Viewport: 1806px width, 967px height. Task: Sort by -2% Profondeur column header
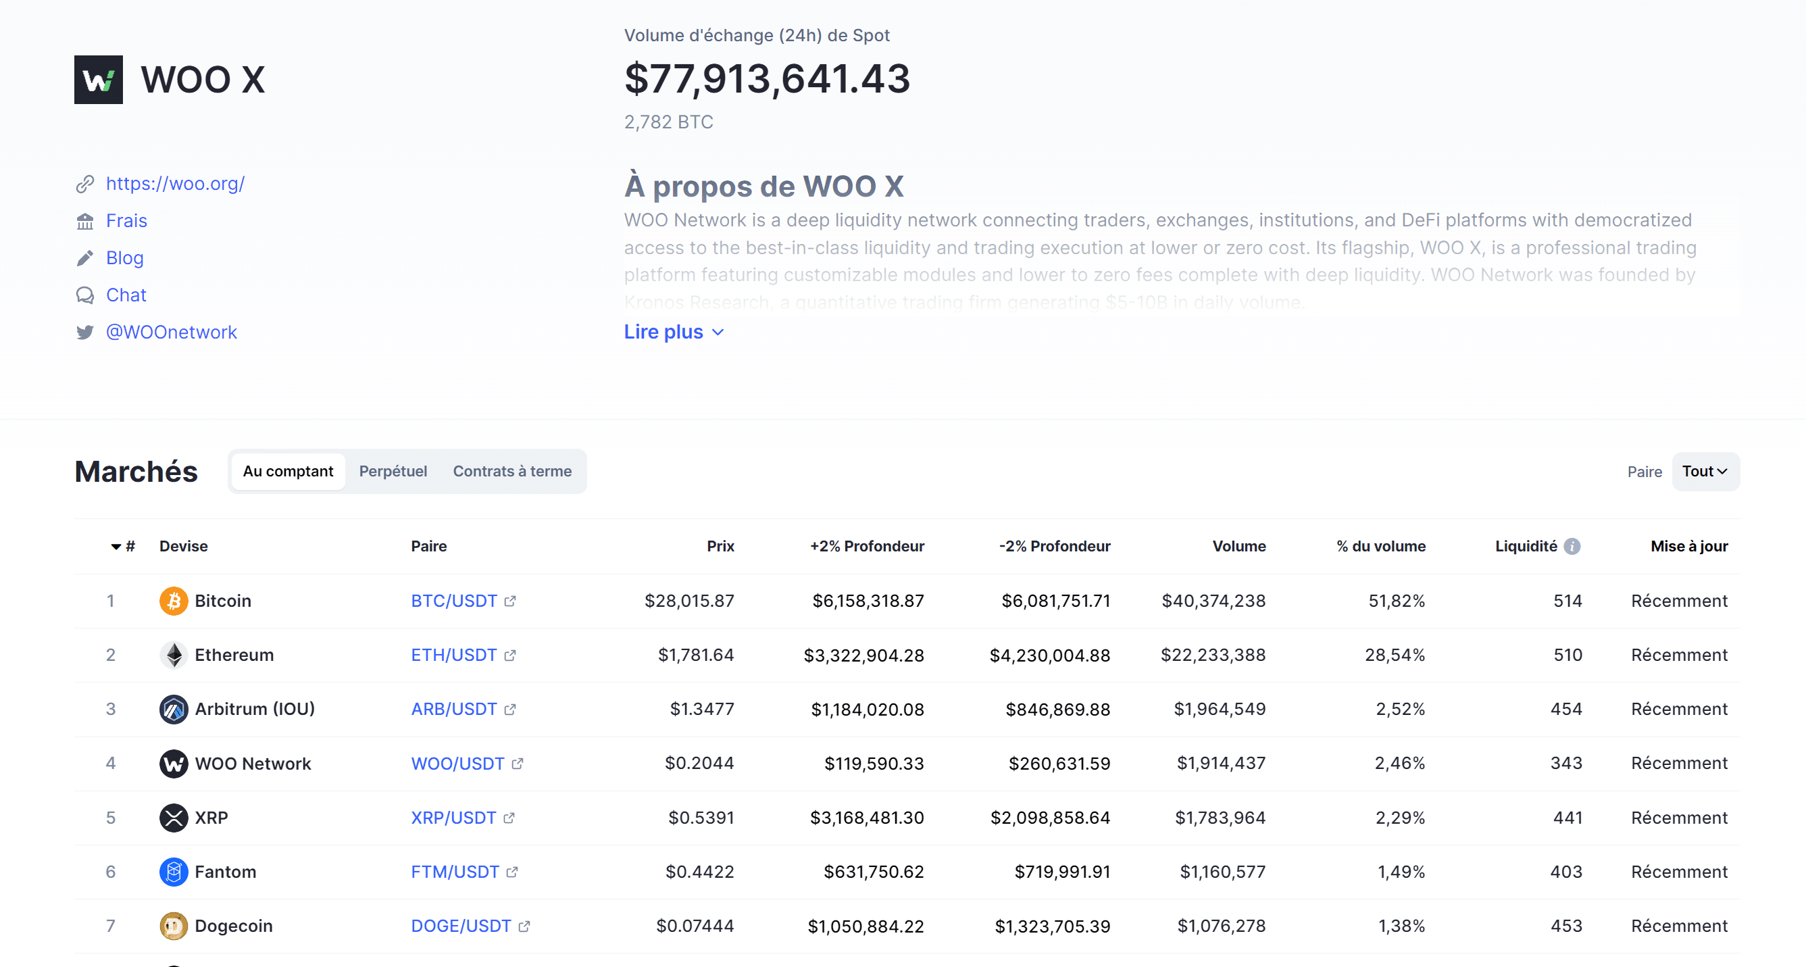[x=1054, y=546]
